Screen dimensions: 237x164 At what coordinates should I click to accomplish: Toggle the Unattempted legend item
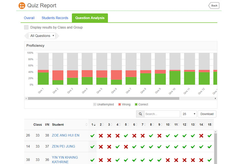coord(103,105)
